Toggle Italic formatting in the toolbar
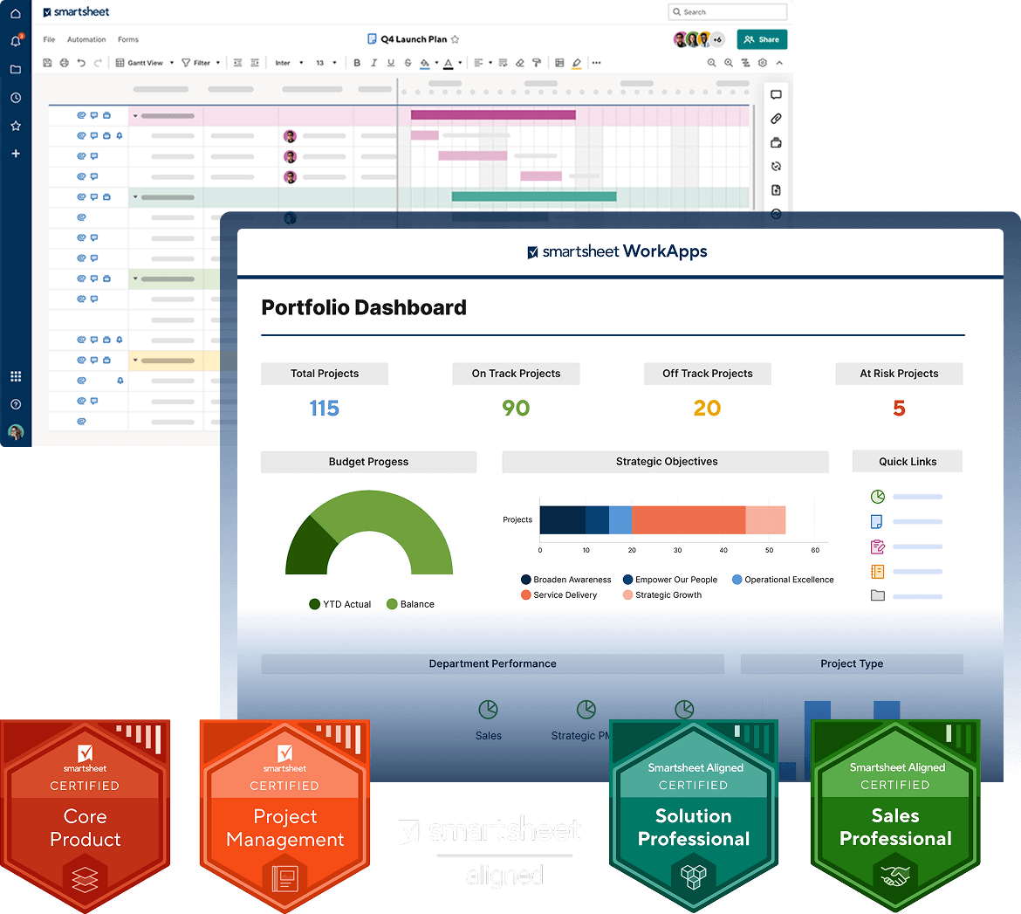 [373, 63]
